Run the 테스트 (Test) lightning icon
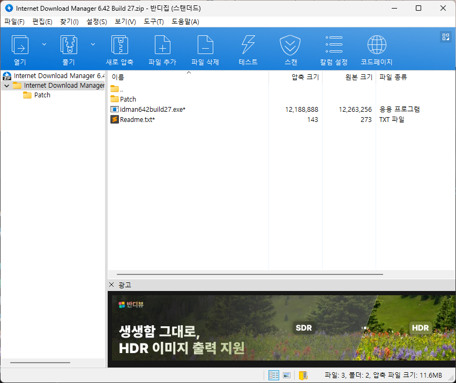 point(248,50)
